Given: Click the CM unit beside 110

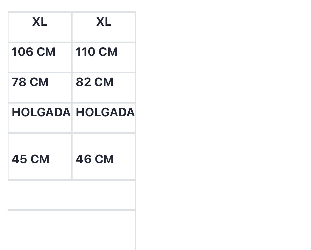Looking at the screenshot, I should [108, 52].
